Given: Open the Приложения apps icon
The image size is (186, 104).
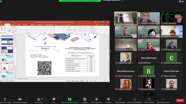Looking at the screenshot, I should point(120,99).
